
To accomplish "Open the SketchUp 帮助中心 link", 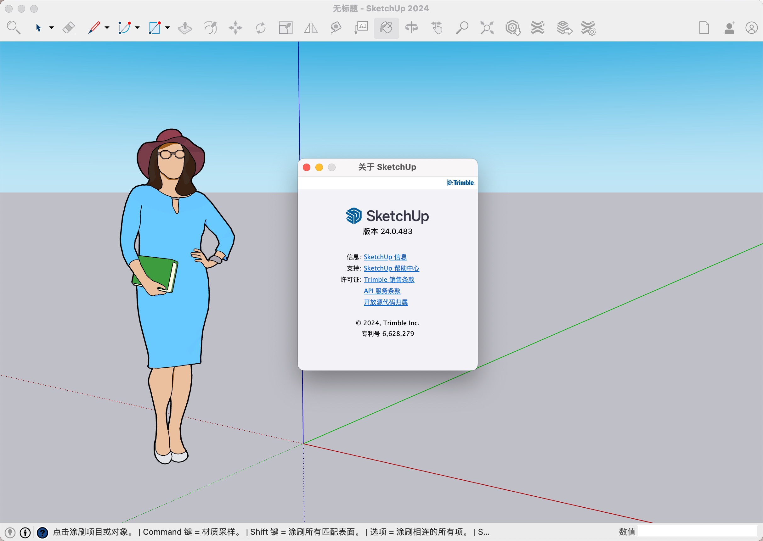I will click(391, 268).
